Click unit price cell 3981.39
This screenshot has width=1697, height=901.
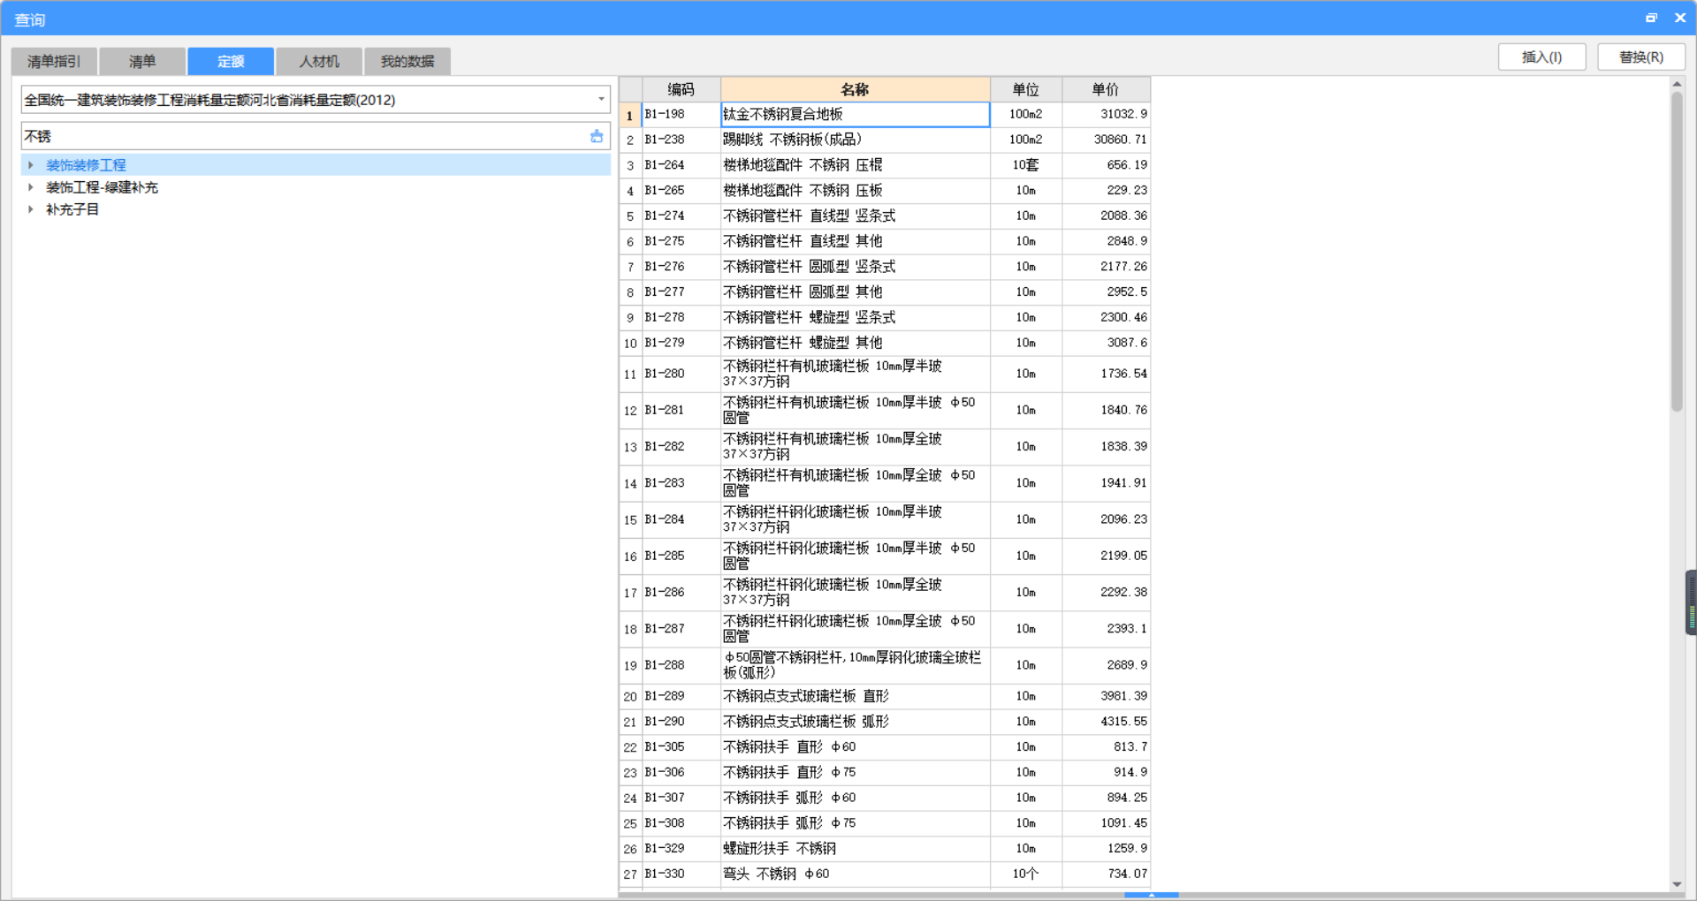pos(1106,696)
